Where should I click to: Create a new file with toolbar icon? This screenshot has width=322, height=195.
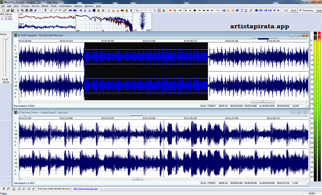pos(3,10)
